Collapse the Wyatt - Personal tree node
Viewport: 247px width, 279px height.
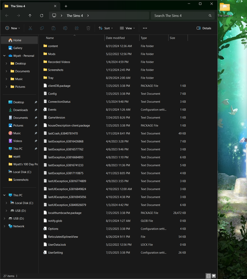[x=5, y=56]
